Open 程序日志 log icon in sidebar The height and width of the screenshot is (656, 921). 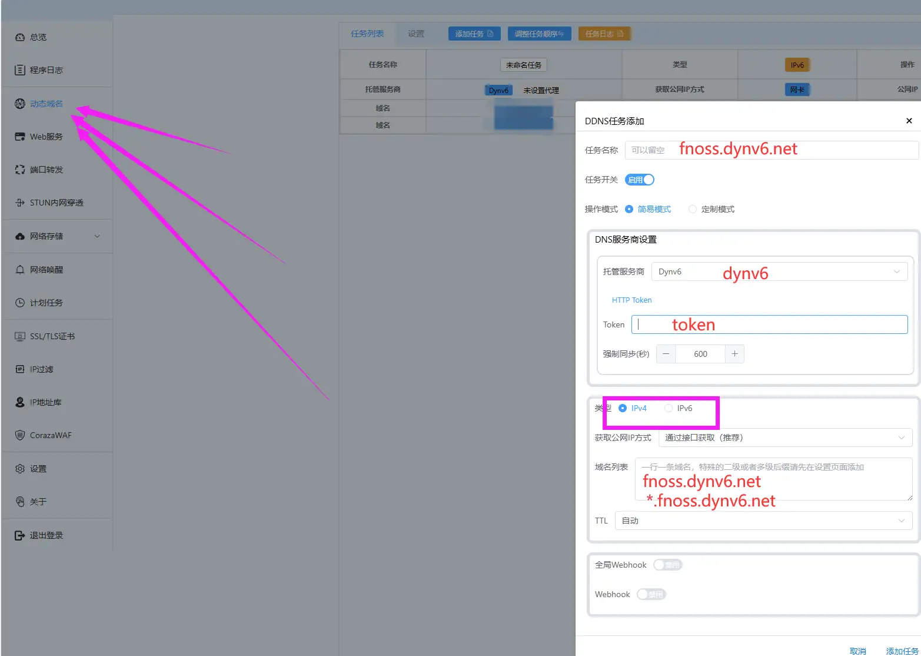click(20, 70)
